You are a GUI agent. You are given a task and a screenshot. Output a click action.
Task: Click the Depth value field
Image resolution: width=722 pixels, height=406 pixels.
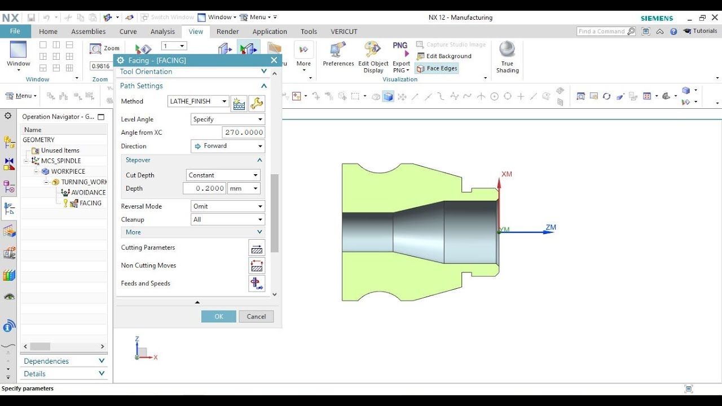(205, 188)
